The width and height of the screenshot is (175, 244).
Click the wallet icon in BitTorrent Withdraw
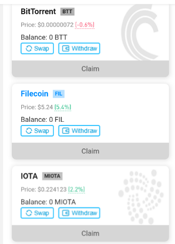[x=66, y=48]
